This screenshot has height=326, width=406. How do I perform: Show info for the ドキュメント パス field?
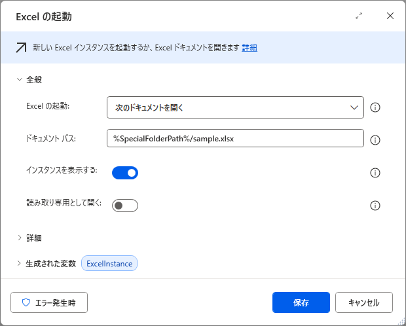tap(375, 139)
